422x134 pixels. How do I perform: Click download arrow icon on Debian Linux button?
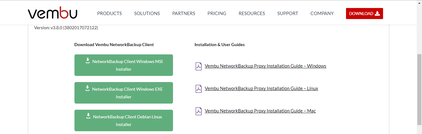coord(88,116)
